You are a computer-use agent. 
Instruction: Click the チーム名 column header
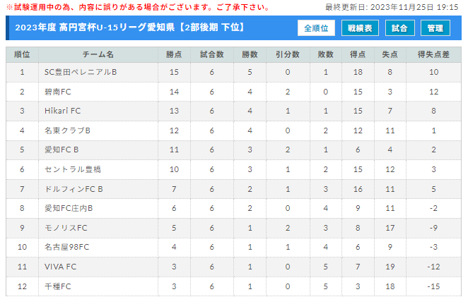point(98,54)
